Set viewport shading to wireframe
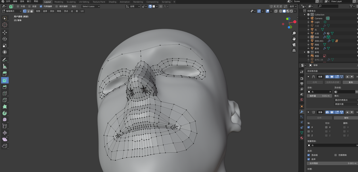Screen dimensions: 358x172 click(281, 11)
